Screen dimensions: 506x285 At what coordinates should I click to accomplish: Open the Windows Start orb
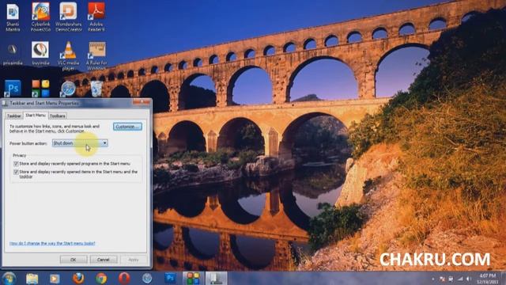9,278
